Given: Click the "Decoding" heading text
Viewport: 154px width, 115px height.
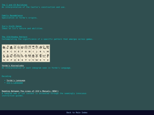Looking at the screenshot, I should 6,76.
